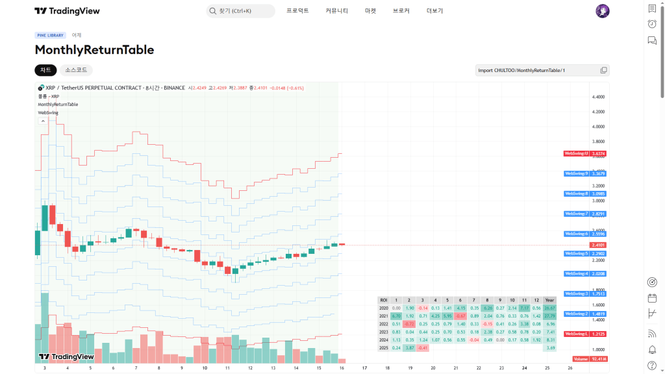Click the broadcast streams icon in sidebar
This screenshot has width=665, height=374.
[652, 334]
